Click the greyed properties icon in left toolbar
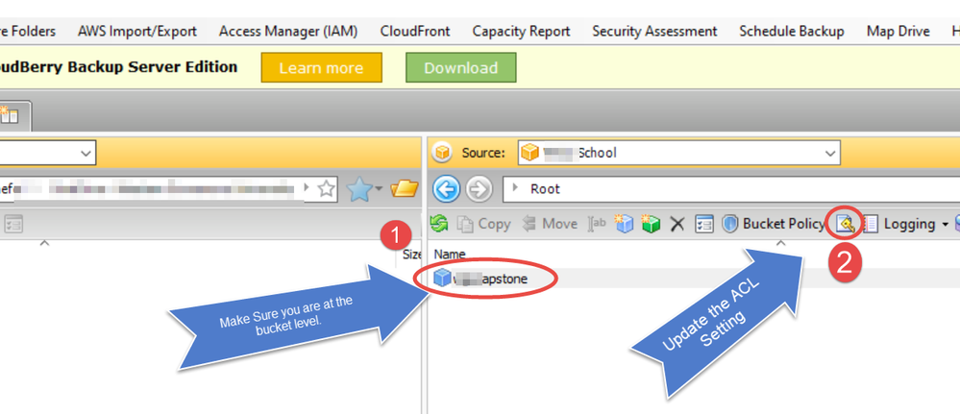 pyautogui.click(x=12, y=225)
